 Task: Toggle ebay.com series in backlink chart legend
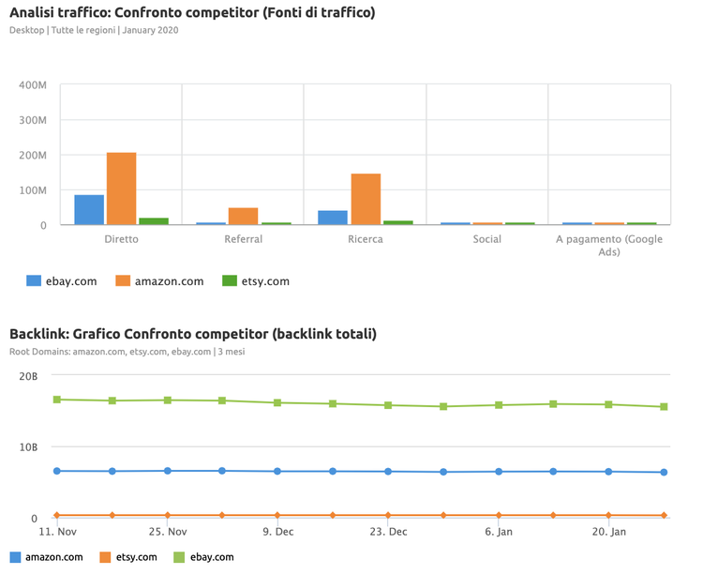pyautogui.click(x=203, y=557)
